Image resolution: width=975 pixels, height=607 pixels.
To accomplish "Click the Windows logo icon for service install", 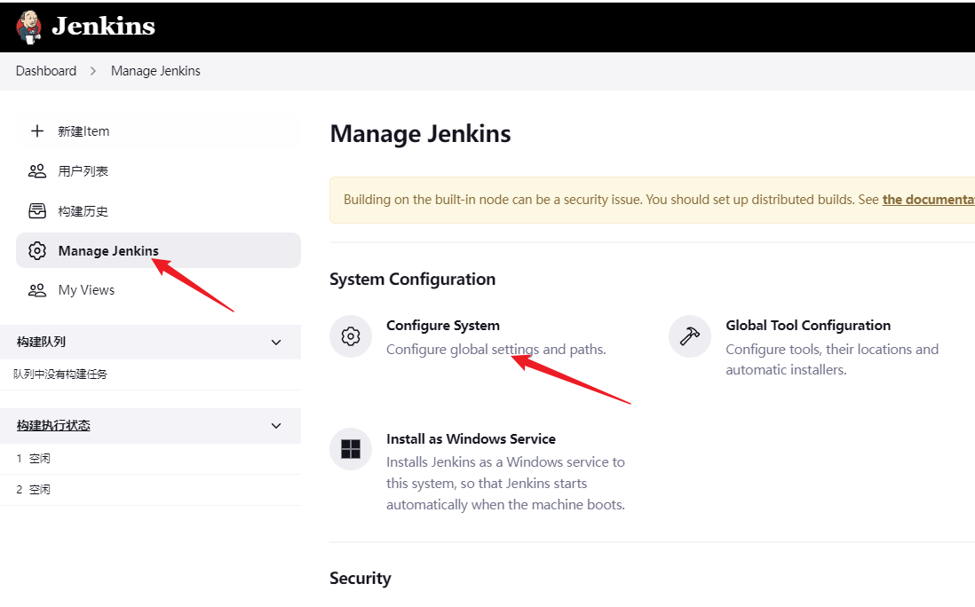I will [351, 449].
